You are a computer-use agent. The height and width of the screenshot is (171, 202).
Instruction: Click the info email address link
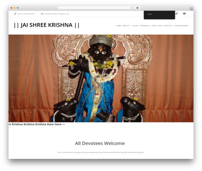(57, 14)
